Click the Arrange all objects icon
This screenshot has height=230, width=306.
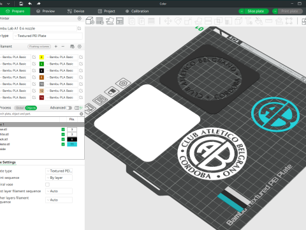(x=120, y=21)
